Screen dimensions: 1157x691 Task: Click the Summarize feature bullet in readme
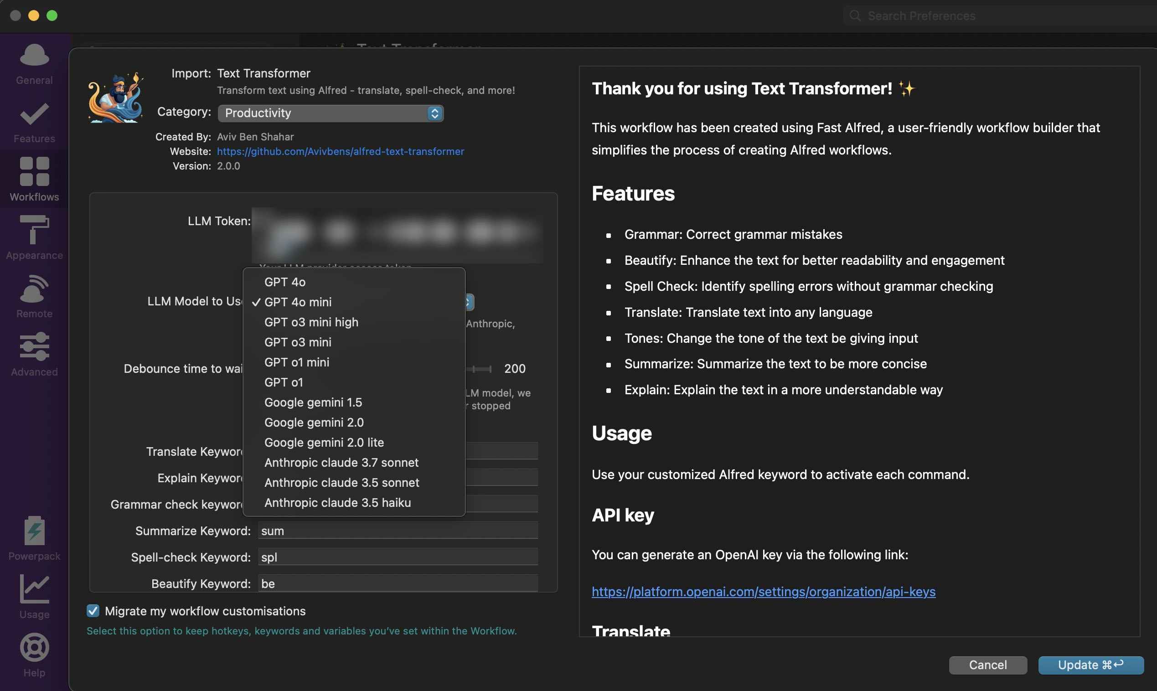(x=776, y=364)
